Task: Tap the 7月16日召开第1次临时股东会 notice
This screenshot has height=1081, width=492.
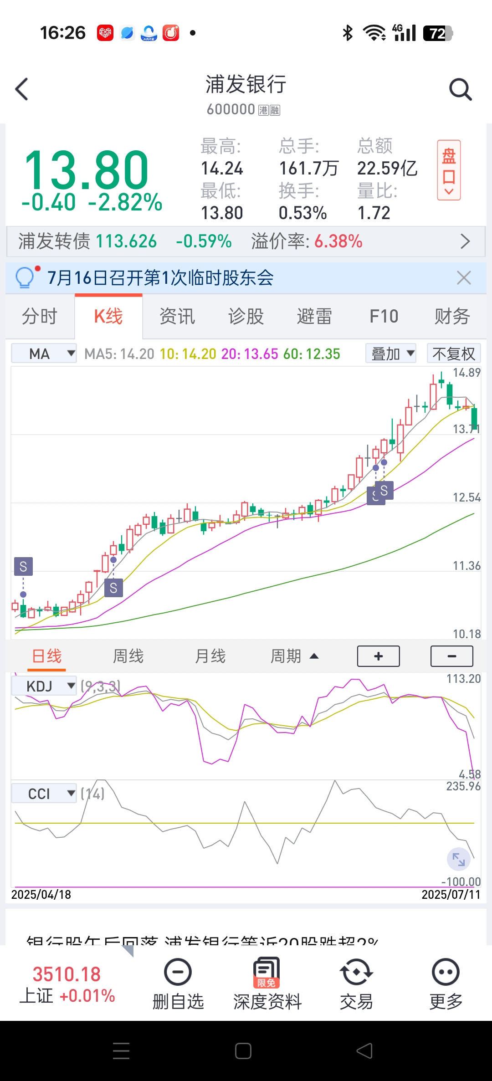Action: (160, 277)
